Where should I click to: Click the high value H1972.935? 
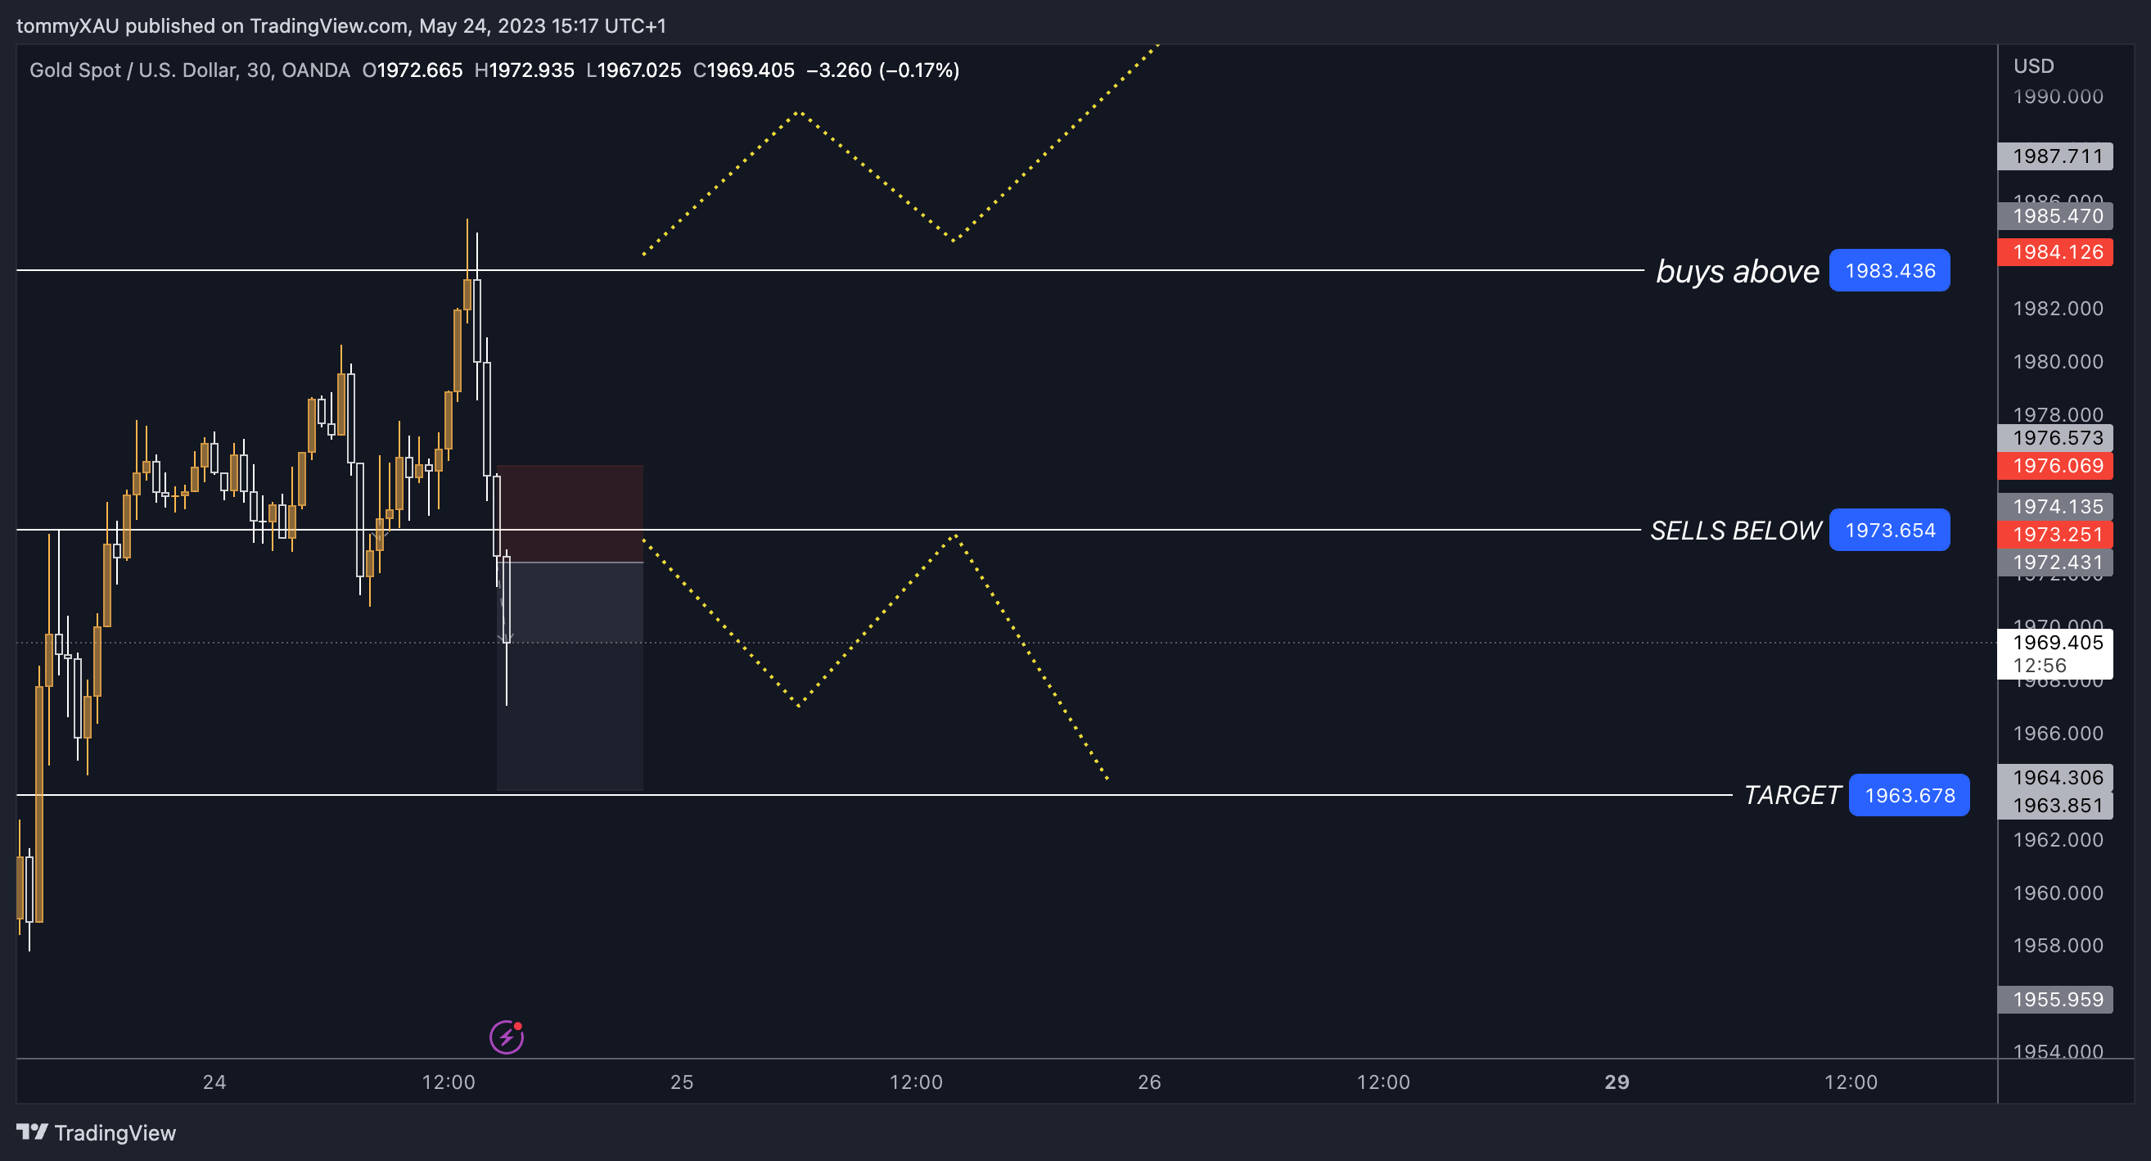tap(524, 70)
